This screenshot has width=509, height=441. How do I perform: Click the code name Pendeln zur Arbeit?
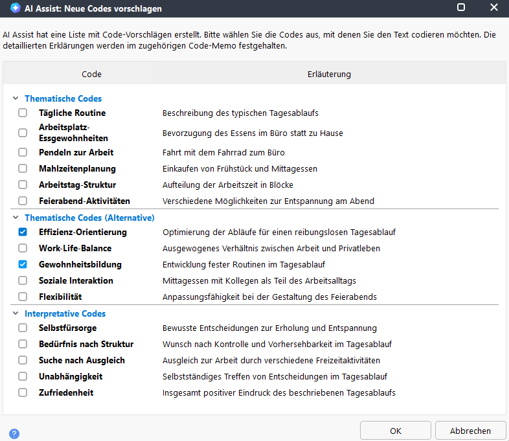[x=76, y=153]
